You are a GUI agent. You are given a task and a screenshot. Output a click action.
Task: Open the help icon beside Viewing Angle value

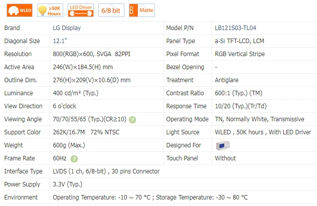pos(132,120)
